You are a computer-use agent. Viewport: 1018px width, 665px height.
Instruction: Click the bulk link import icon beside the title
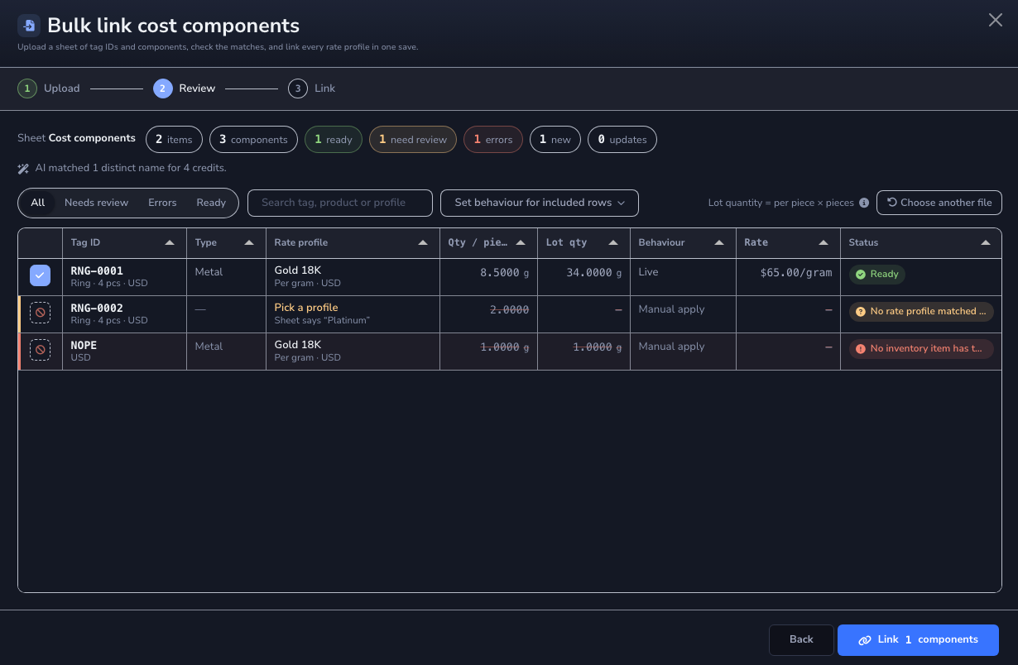click(29, 26)
